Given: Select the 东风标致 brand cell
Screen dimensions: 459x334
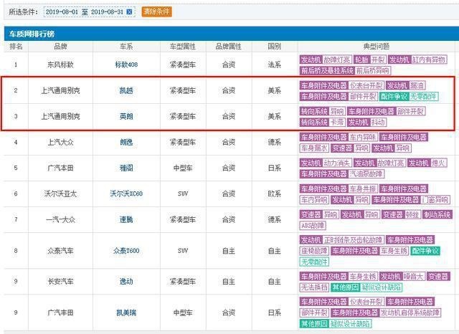Looking at the screenshot, I should point(60,65).
